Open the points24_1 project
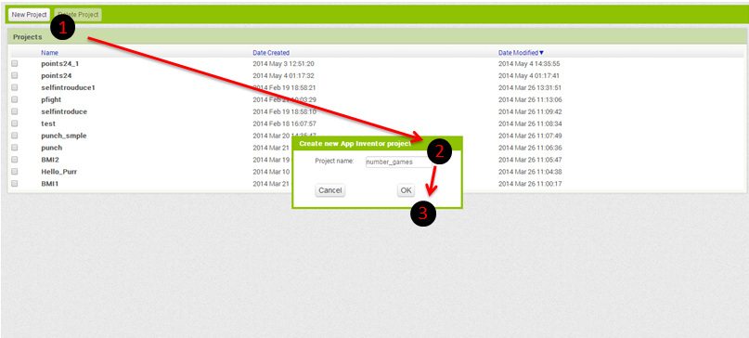The height and width of the screenshot is (338, 749). (x=59, y=63)
